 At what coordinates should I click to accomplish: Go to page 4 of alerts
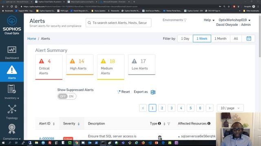pyautogui.click(x=181, y=108)
